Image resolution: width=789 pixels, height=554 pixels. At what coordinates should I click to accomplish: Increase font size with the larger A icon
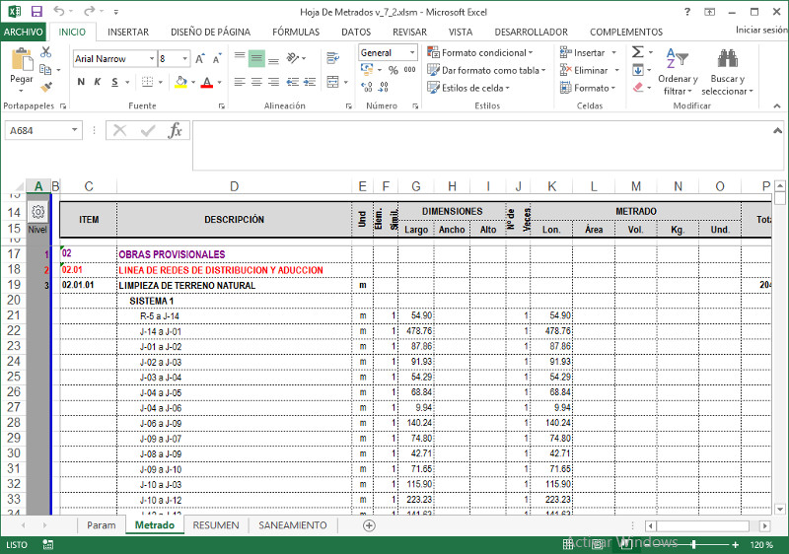[x=200, y=58]
